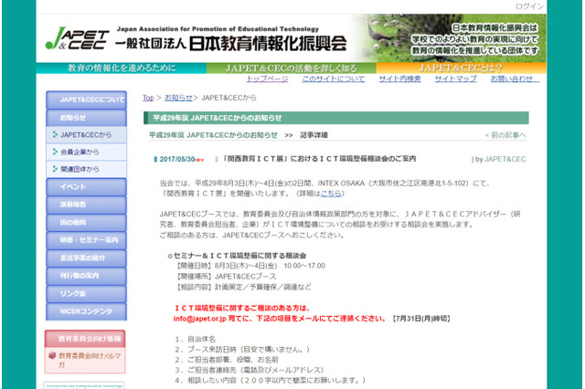Screen dimensions: 585x389
Task: Click the 開催場所 JAPET&CECブース line
Action: (x=226, y=277)
